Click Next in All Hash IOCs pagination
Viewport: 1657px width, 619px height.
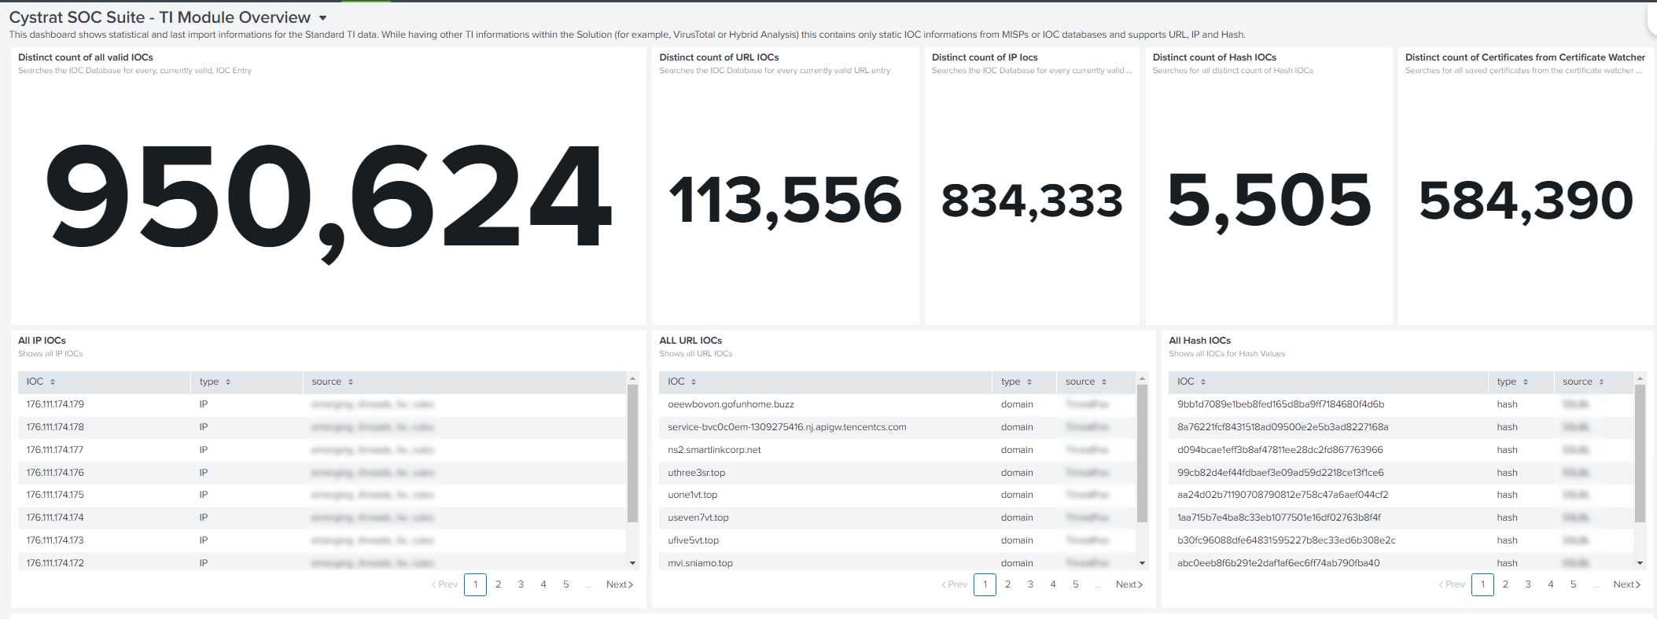pos(1626,584)
